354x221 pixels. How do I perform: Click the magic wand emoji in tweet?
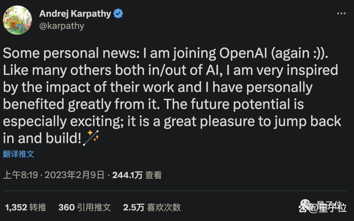coord(91,138)
